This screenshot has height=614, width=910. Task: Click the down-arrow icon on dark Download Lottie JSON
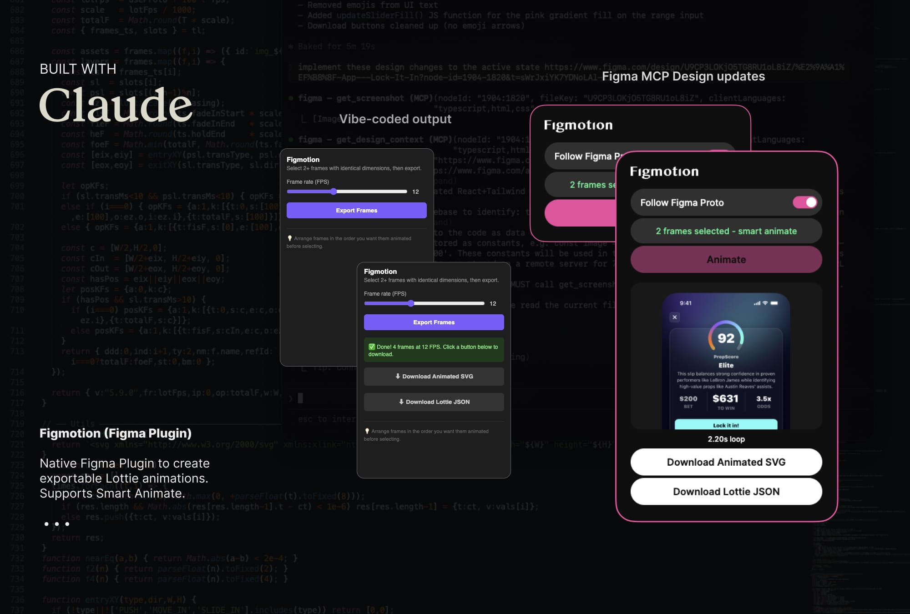(x=401, y=402)
